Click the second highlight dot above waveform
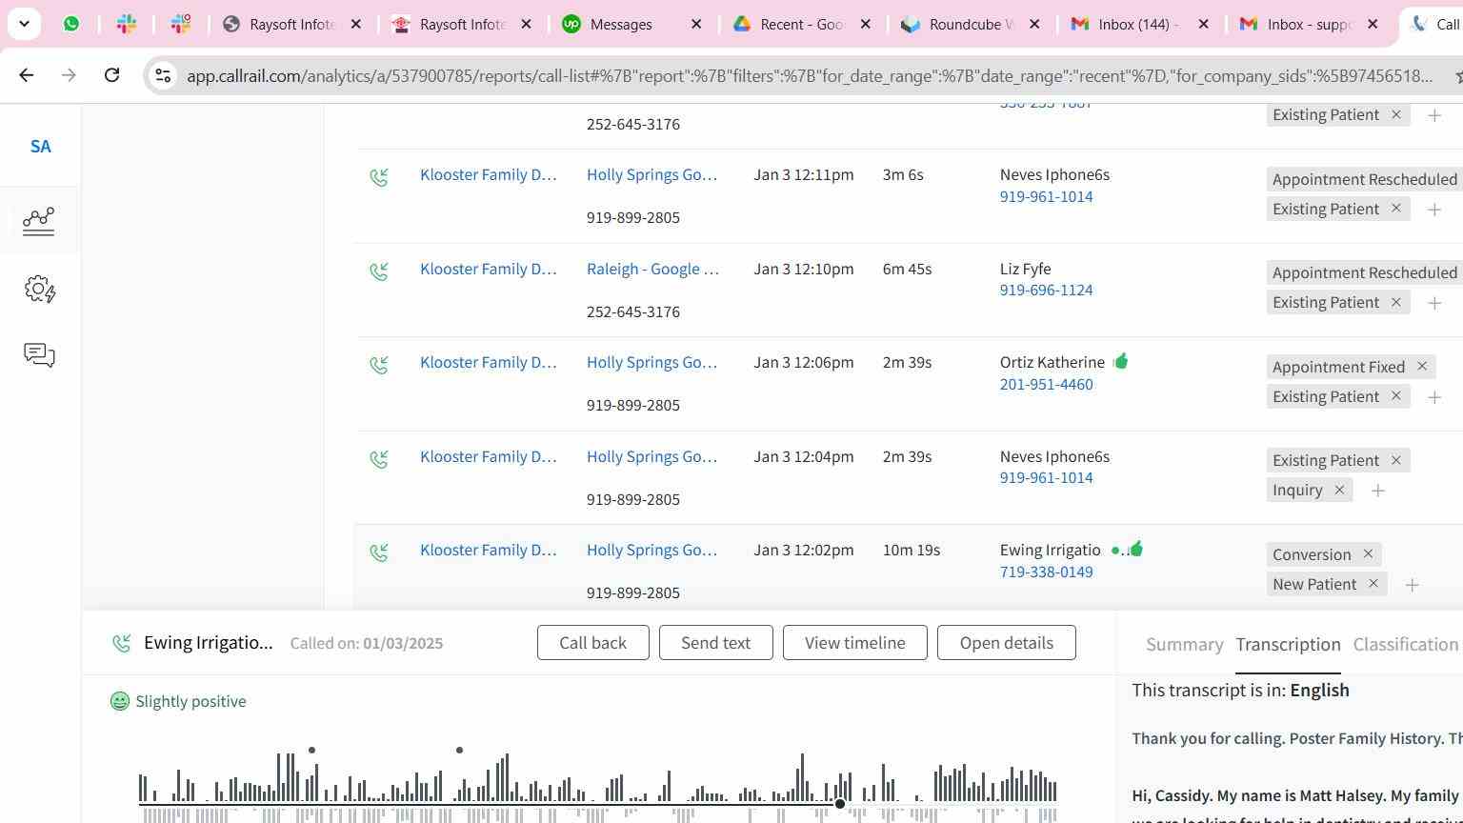1463x823 pixels. (x=460, y=751)
